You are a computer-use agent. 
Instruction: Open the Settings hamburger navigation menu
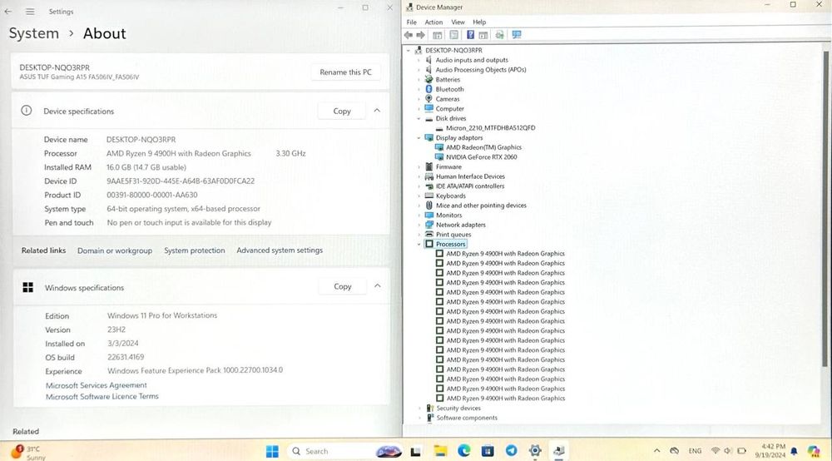coord(30,11)
